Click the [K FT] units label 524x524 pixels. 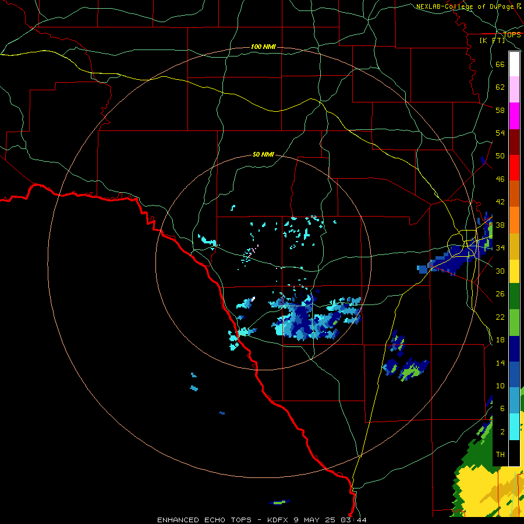tap(492, 41)
